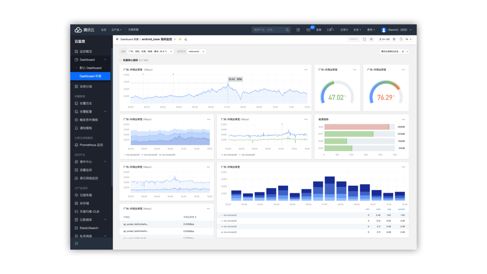Open more menu on 47.02 gauge card
Screen dimensions: 487x274
point(355,70)
